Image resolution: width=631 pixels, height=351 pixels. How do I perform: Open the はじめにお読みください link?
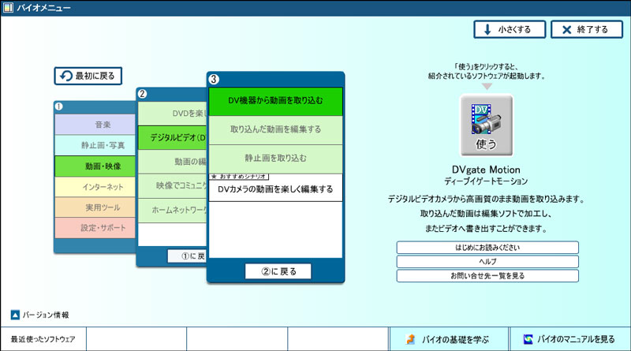click(487, 248)
